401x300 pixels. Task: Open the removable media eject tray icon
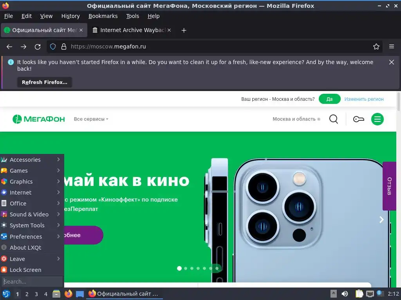point(334,294)
